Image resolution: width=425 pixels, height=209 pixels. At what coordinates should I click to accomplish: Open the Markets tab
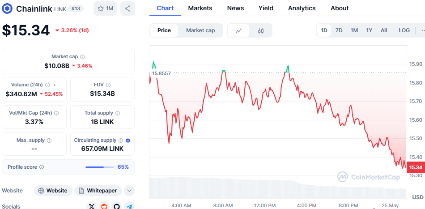[x=200, y=9]
